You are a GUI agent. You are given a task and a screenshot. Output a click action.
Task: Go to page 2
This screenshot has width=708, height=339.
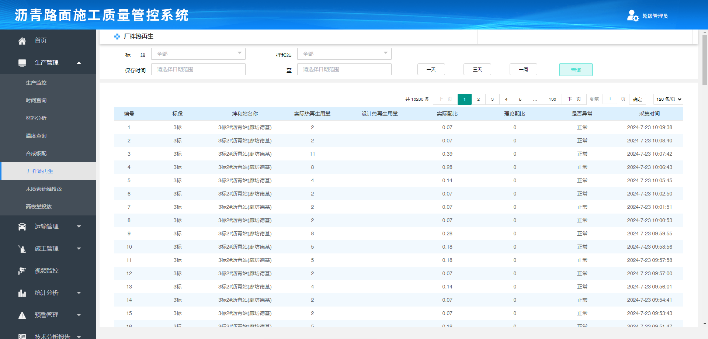click(478, 99)
